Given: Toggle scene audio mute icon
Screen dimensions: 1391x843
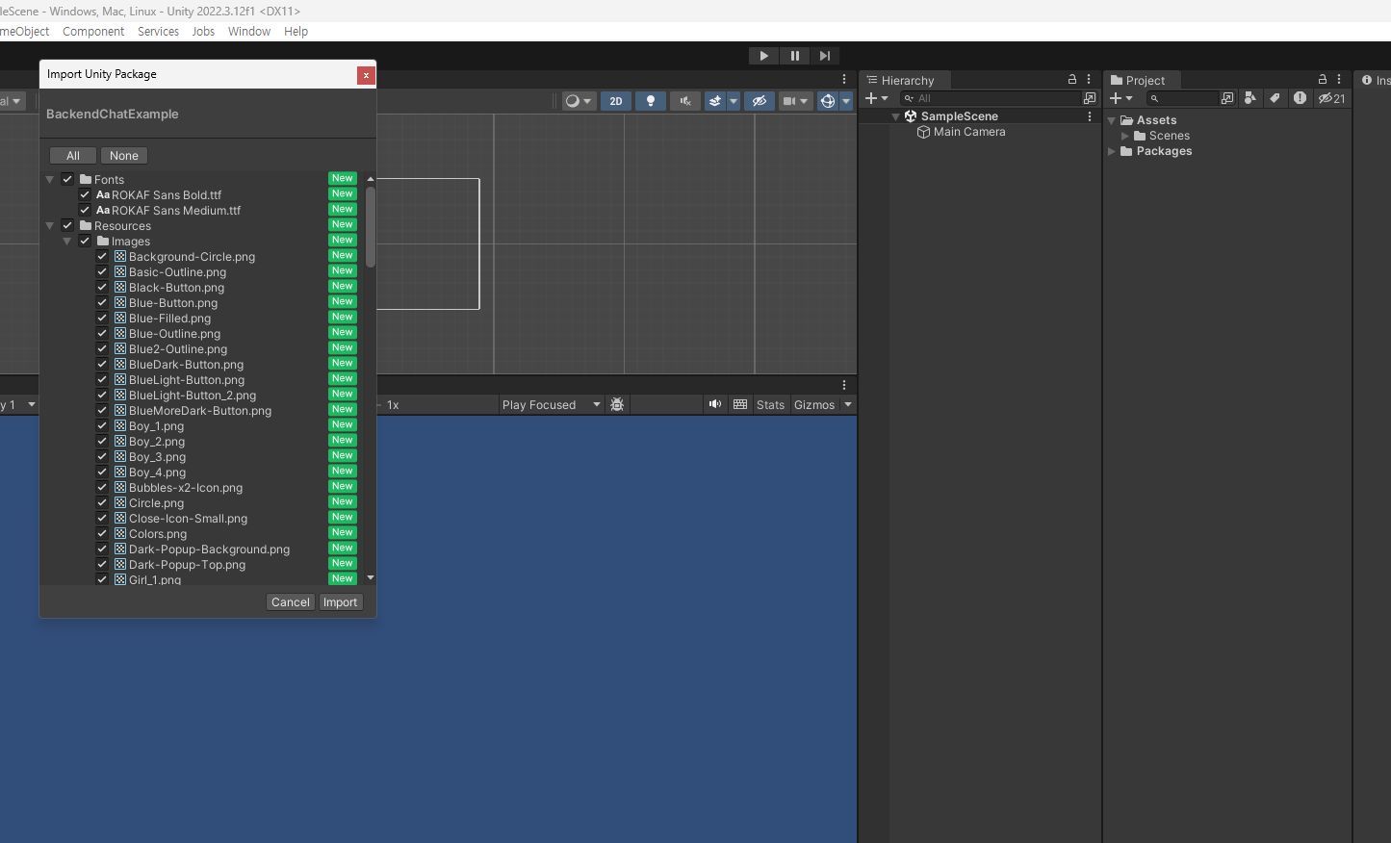Looking at the screenshot, I should 685,101.
